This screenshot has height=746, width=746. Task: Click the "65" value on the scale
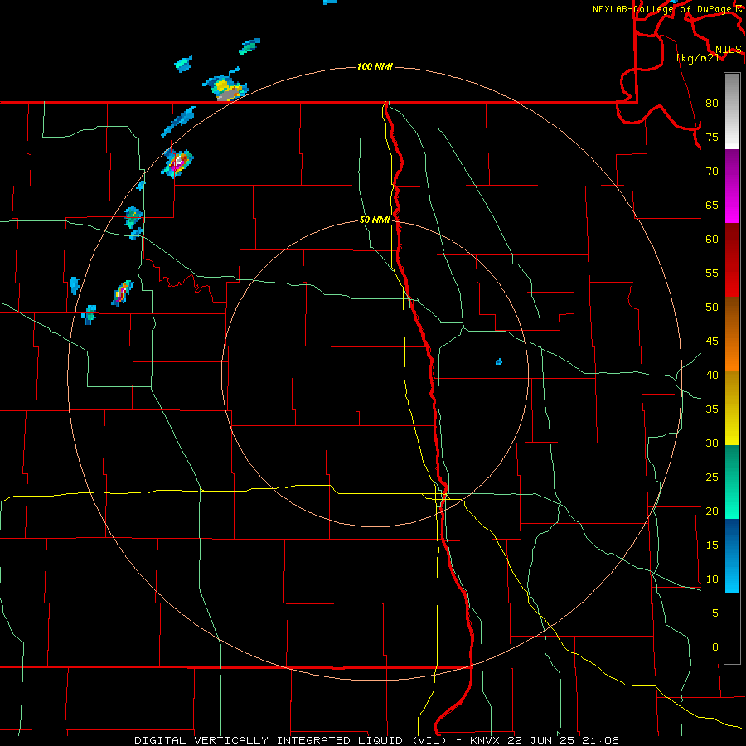(x=712, y=205)
